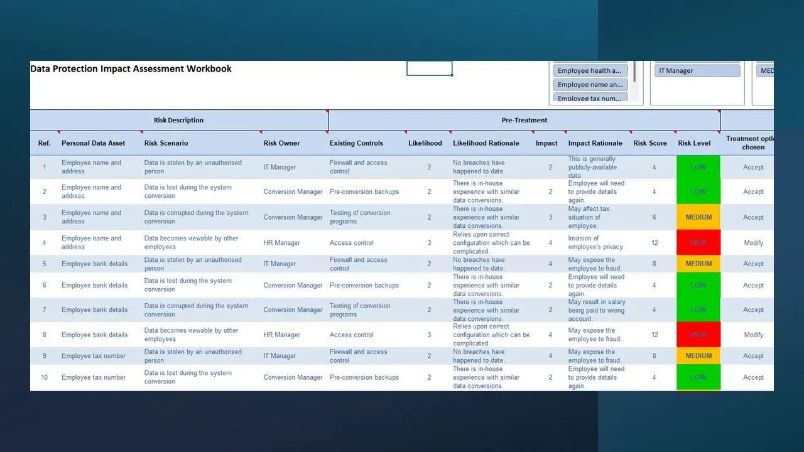Screen dimensions: 804x452
Task: Click the selected empty cell beside the title
Action: (429, 68)
